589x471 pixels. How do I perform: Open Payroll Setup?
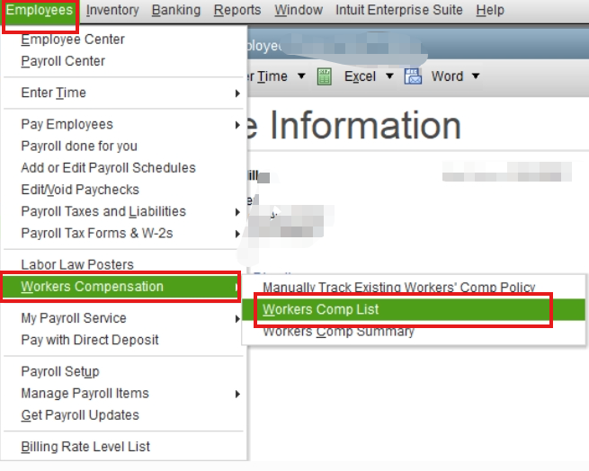tap(124, 371)
